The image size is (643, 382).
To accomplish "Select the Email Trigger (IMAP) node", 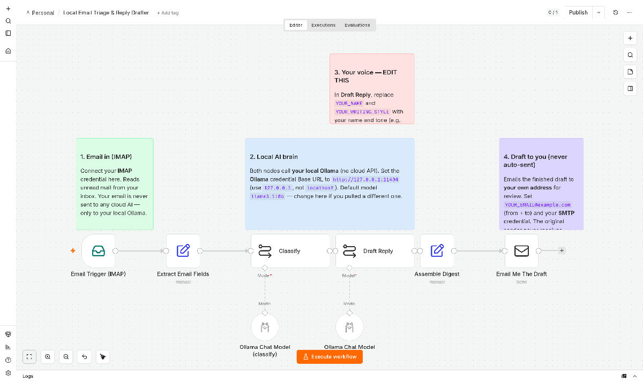I will 99,251.
